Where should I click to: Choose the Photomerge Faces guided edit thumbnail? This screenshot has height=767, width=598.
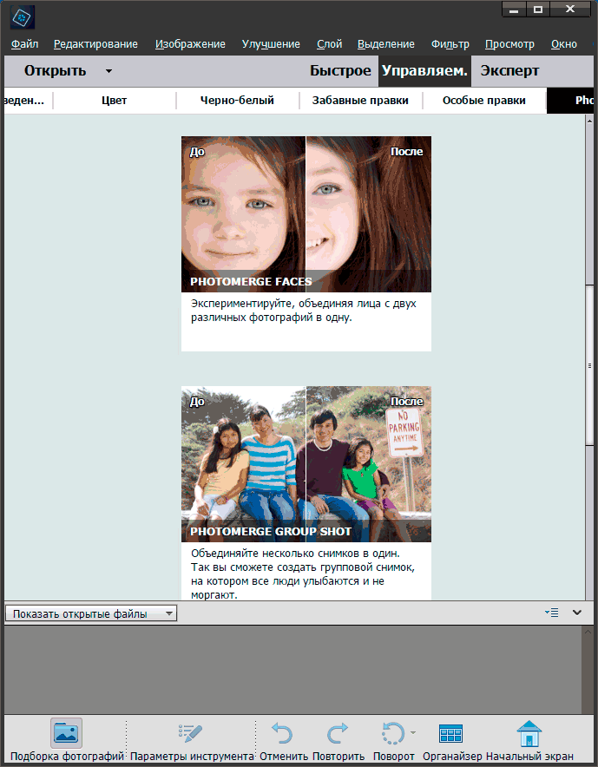tap(306, 213)
